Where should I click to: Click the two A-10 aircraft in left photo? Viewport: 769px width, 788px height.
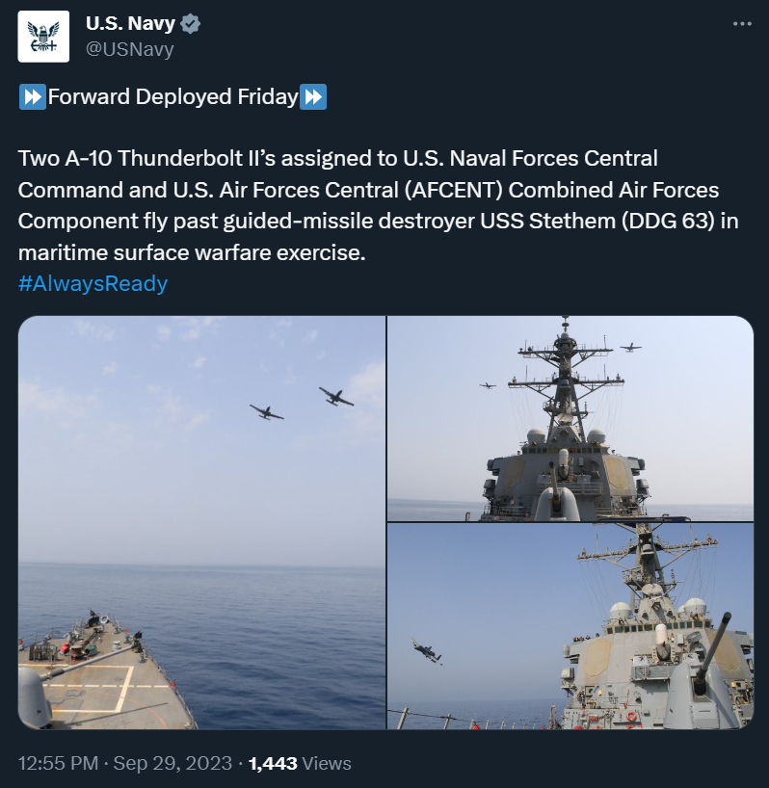click(x=302, y=403)
